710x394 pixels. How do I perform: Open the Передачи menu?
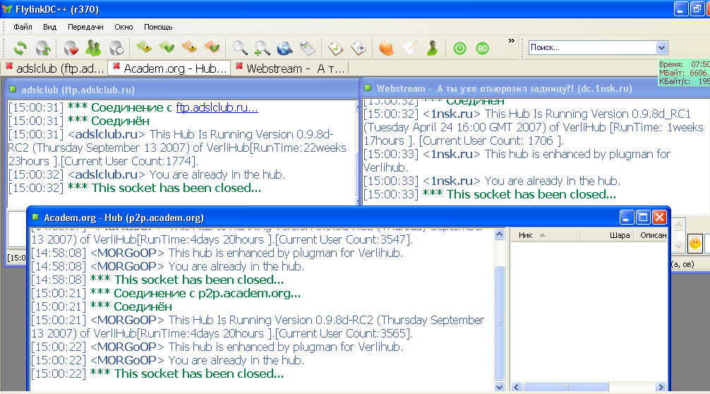click(85, 27)
